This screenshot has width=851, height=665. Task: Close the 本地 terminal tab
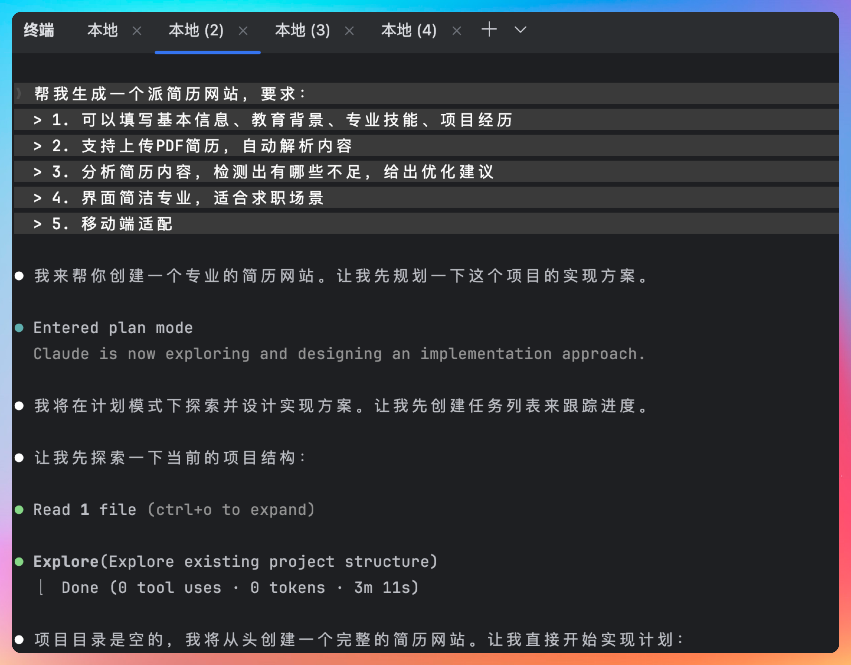click(x=137, y=31)
